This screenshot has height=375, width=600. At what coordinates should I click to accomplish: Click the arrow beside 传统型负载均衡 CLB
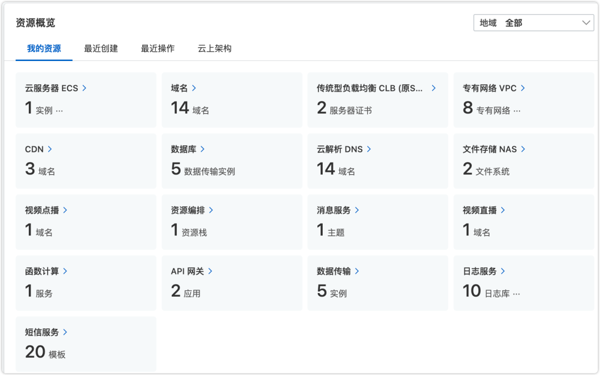(433, 88)
